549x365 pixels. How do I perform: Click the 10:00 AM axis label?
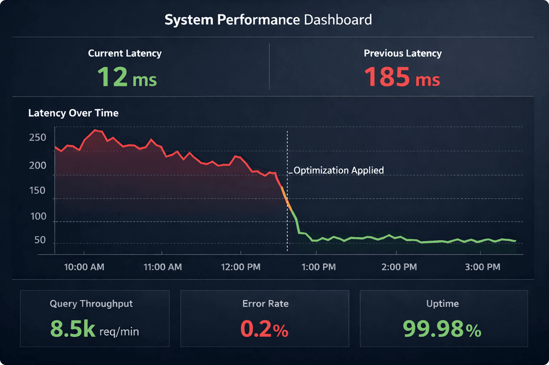84,267
